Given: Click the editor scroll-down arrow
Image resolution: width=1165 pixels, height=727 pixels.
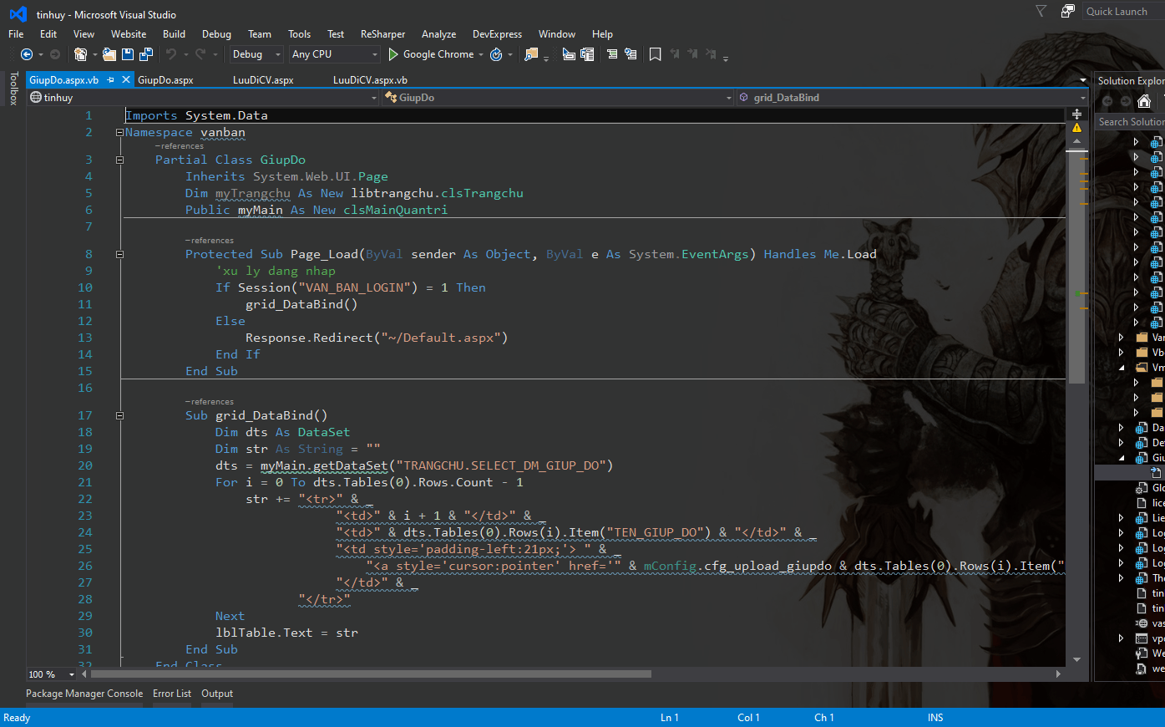Looking at the screenshot, I should coord(1077,659).
